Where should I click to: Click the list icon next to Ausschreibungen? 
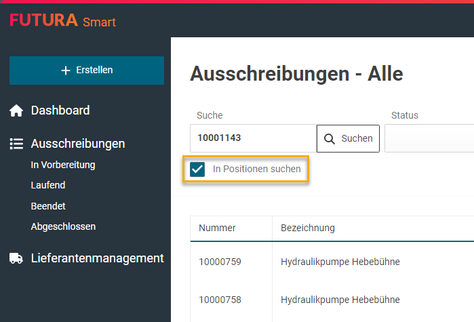point(16,144)
